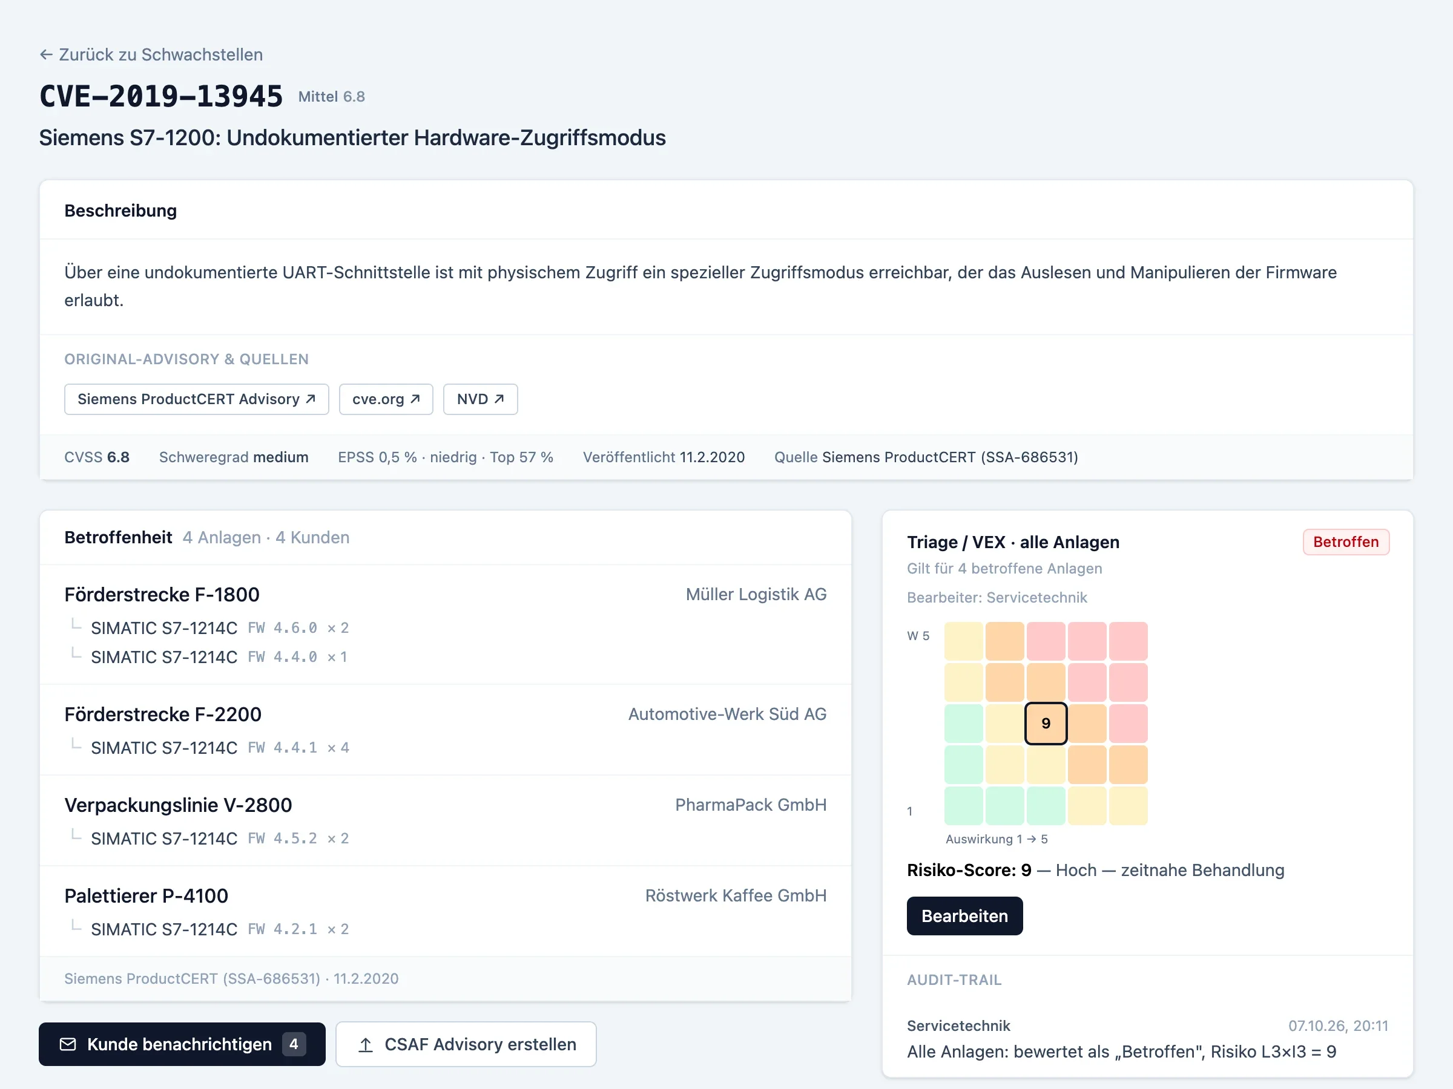
Task: Click the Bearbeiter: Servicetechnik label
Action: 997,597
